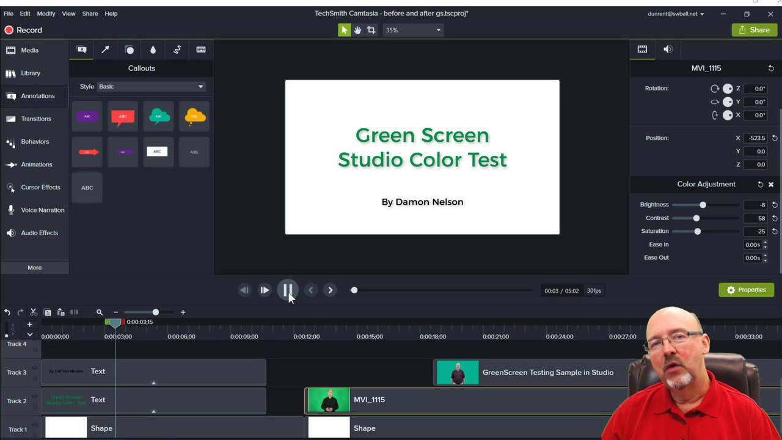The height and width of the screenshot is (440, 782).
Task: Select the Pan tool above the canvas
Action: pos(357,29)
